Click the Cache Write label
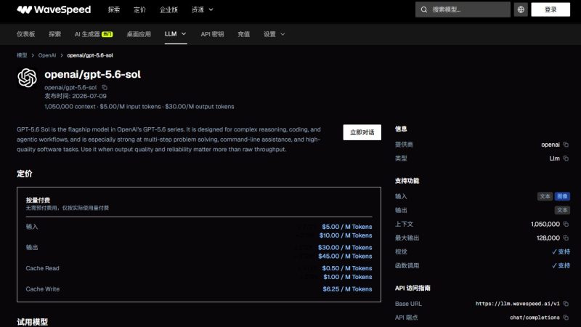Viewport: 581px width, 327px height. (x=43, y=288)
